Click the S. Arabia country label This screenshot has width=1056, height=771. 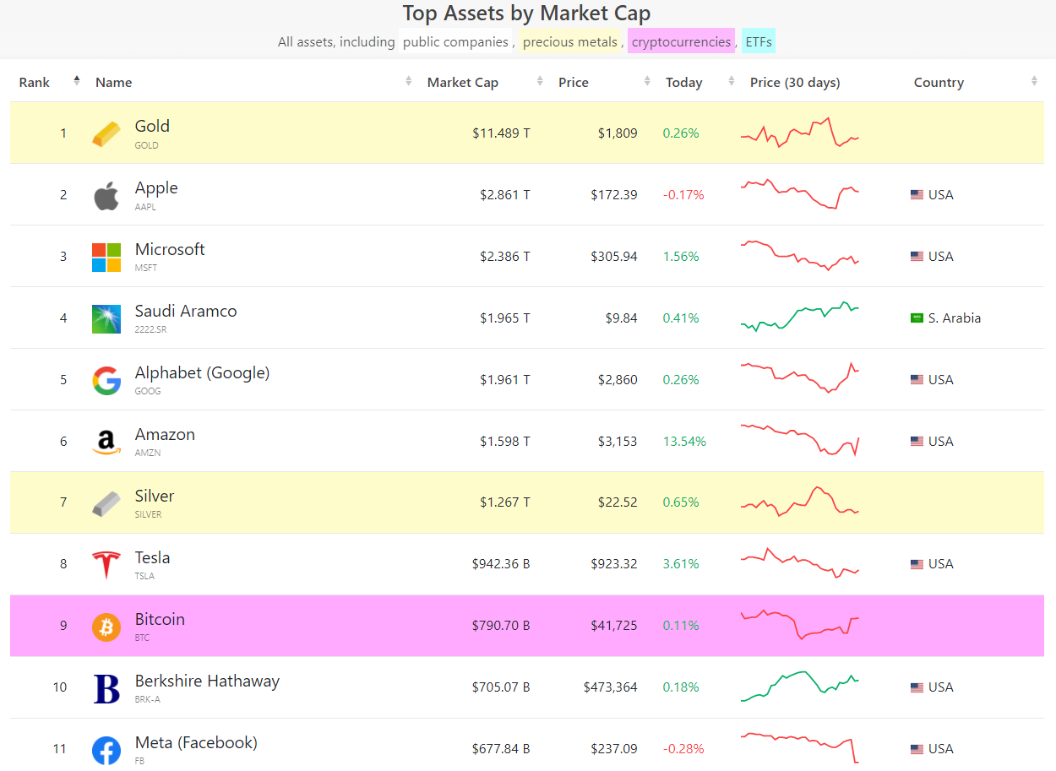[955, 318]
